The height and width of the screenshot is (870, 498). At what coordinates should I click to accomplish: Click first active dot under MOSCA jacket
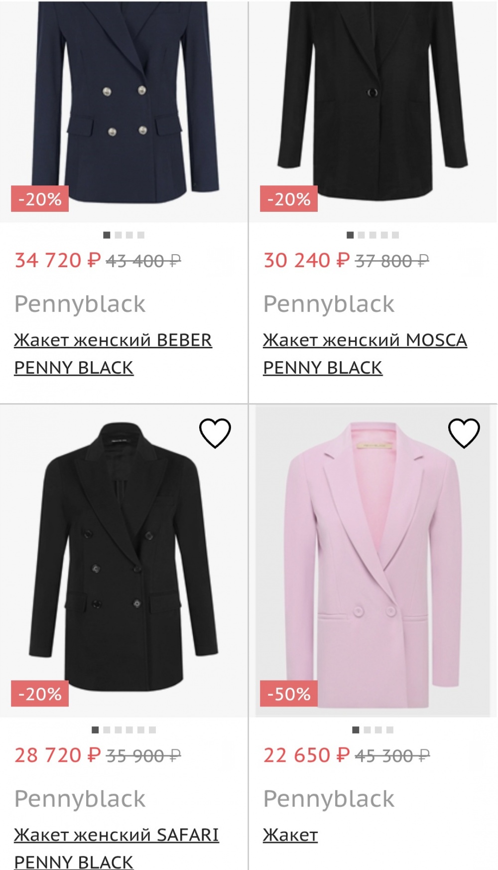[x=351, y=235]
